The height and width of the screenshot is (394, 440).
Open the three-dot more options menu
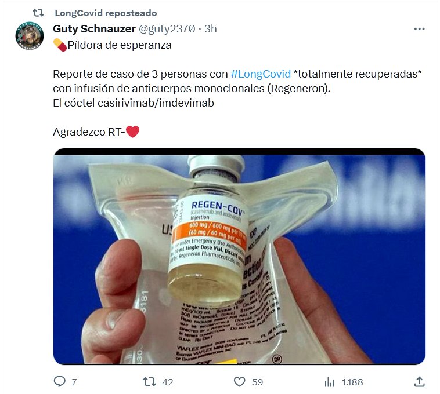[x=419, y=29]
